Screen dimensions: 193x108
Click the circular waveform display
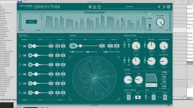click(x=94, y=78)
